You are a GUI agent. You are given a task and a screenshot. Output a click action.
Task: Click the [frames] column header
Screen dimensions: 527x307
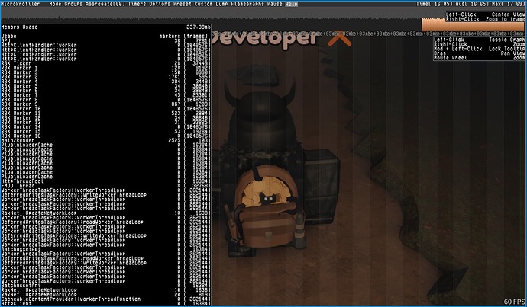pos(197,37)
